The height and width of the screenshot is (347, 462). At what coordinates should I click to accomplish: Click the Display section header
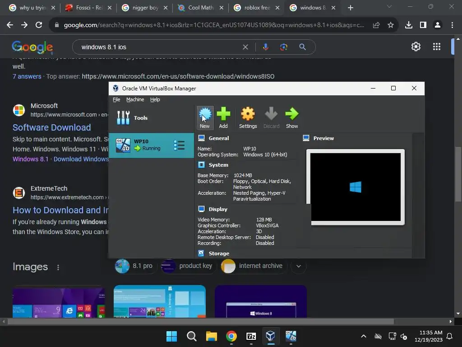click(x=218, y=209)
